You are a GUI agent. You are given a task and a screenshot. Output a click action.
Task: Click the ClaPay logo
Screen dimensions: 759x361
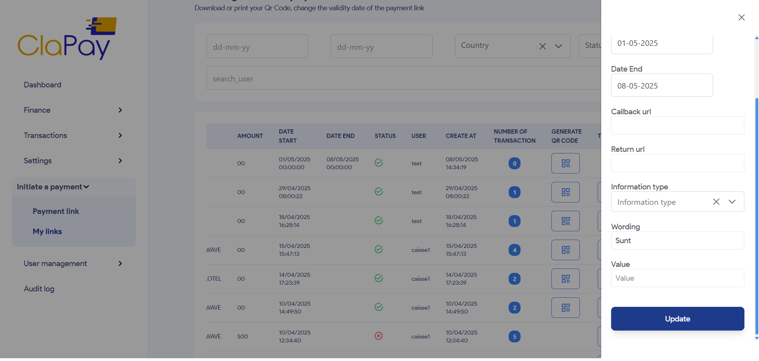[67, 39]
